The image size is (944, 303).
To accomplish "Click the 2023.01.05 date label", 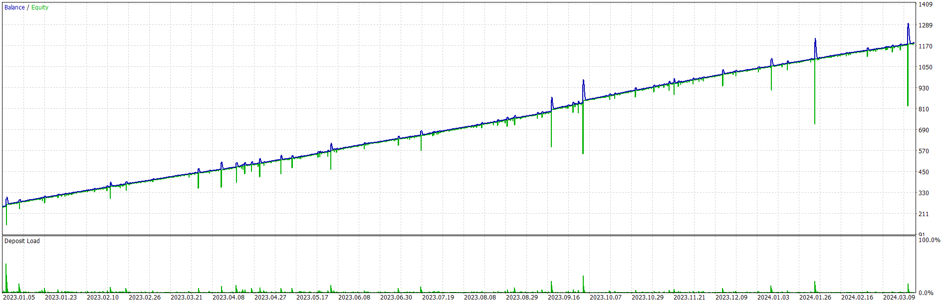I will pyautogui.click(x=19, y=298).
